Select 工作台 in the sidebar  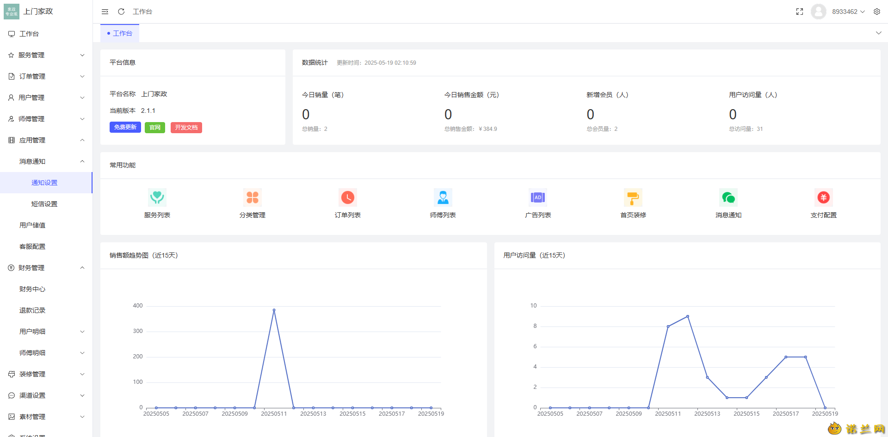click(46, 34)
